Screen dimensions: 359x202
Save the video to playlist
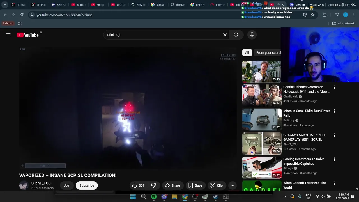(195, 185)
